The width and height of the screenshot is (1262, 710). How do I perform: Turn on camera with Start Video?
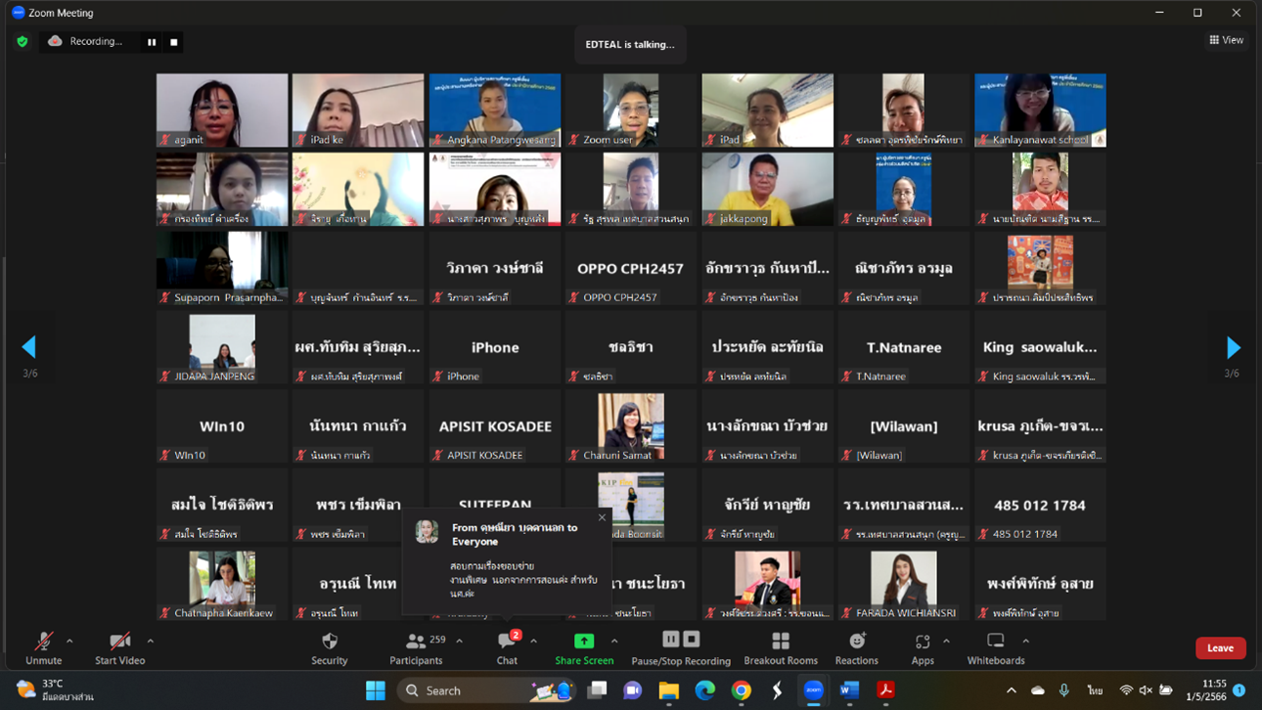click(119, 647)
